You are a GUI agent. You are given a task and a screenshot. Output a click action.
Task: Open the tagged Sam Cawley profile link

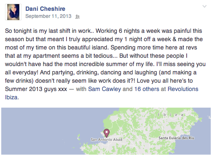[105, 89]
